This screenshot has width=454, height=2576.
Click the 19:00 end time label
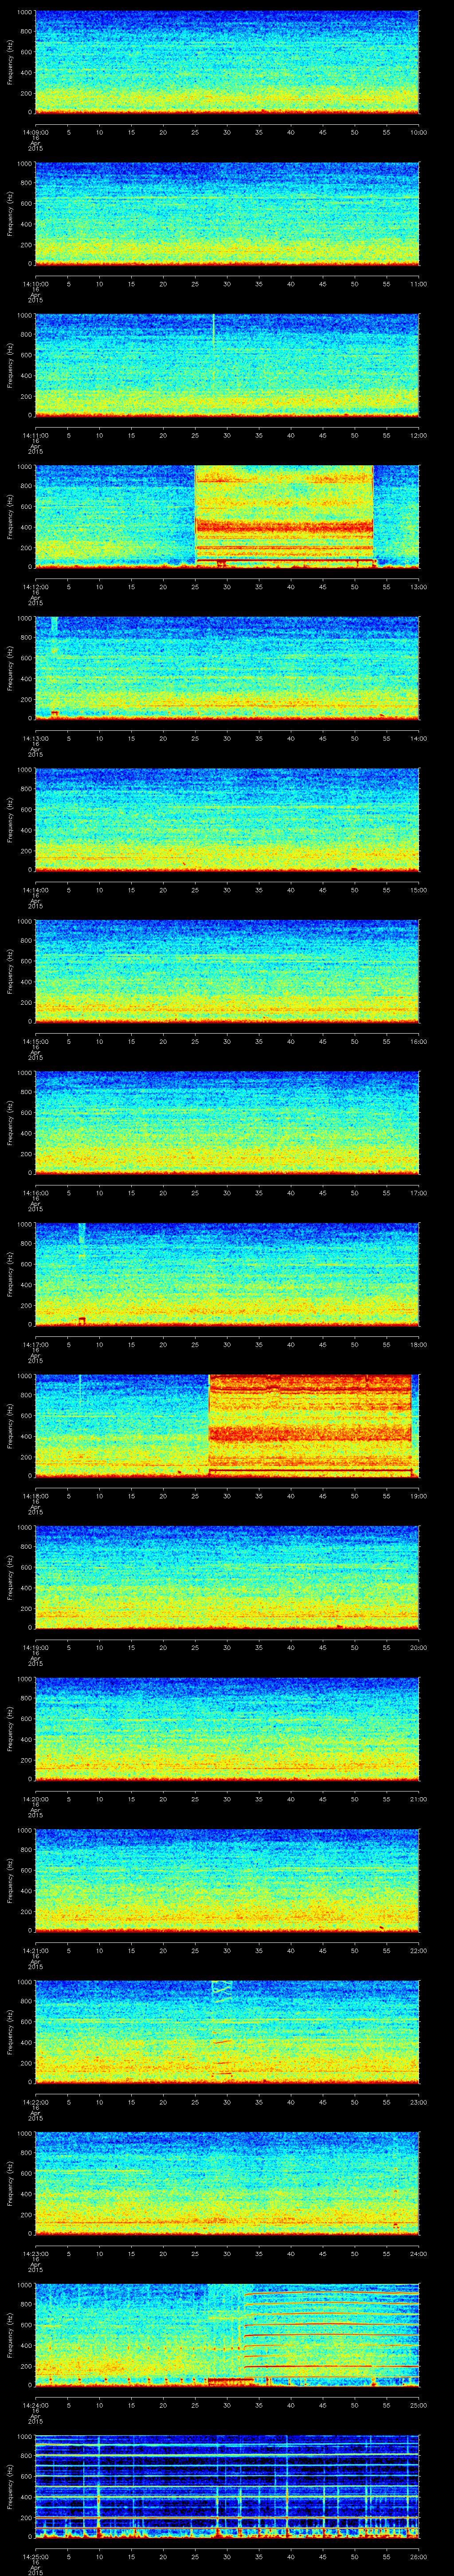point(418,1496)
